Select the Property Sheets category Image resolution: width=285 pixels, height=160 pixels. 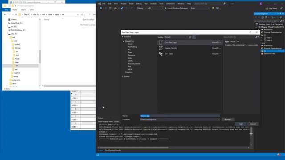(x=134, y=64)
